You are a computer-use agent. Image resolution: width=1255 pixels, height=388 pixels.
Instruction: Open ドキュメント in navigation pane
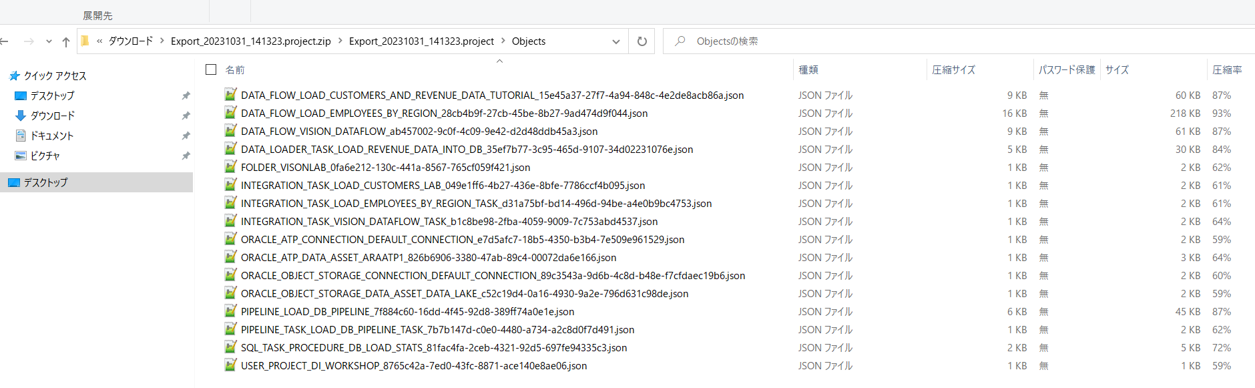click(x=52, y=136)
